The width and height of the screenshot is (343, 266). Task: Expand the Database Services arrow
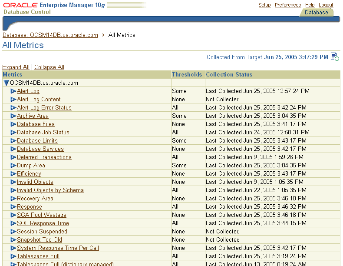click(x=13, y=149)
